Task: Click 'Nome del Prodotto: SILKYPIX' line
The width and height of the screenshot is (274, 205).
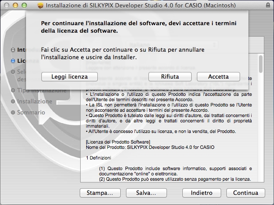Action: (150, 147)
